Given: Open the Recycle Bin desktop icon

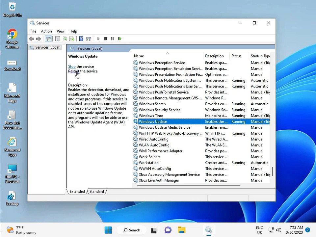Looking at the screenshot, I should pyautogui.click(x=12, y=10).
